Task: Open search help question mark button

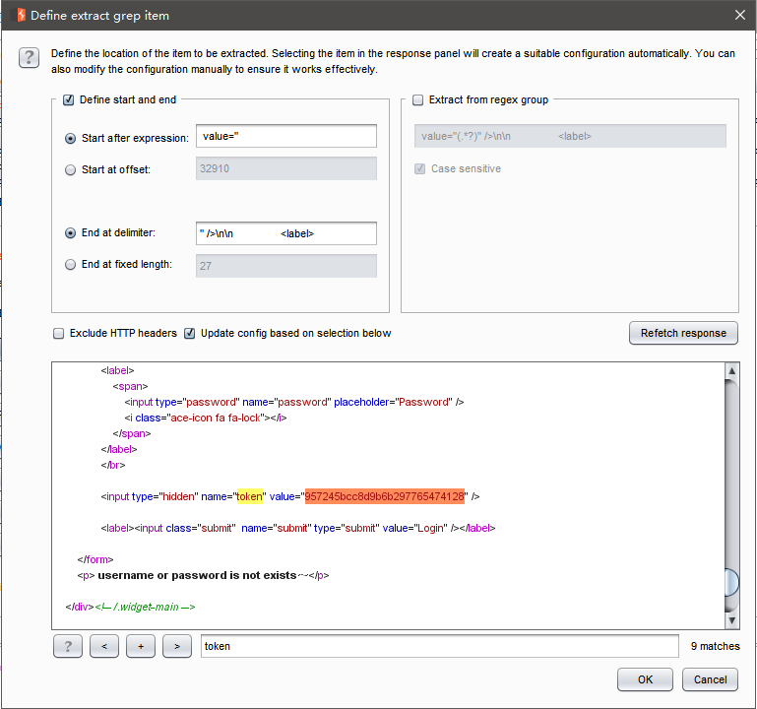Action: tap(68, 646)
